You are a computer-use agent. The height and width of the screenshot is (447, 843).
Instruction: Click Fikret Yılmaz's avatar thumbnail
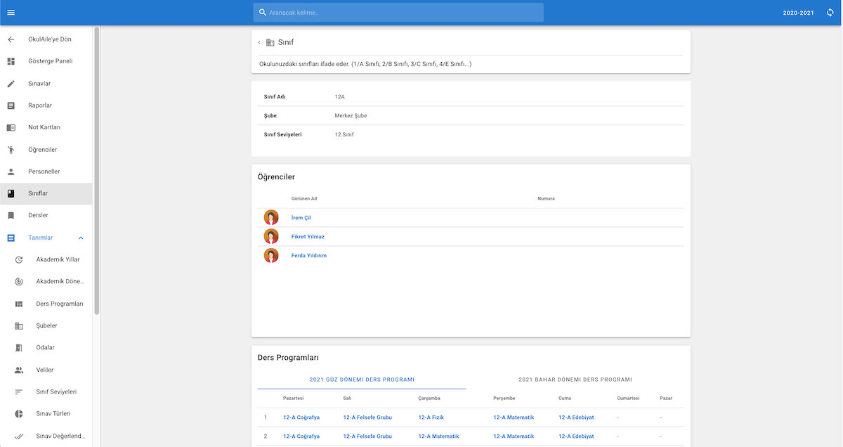pos(271,237)
